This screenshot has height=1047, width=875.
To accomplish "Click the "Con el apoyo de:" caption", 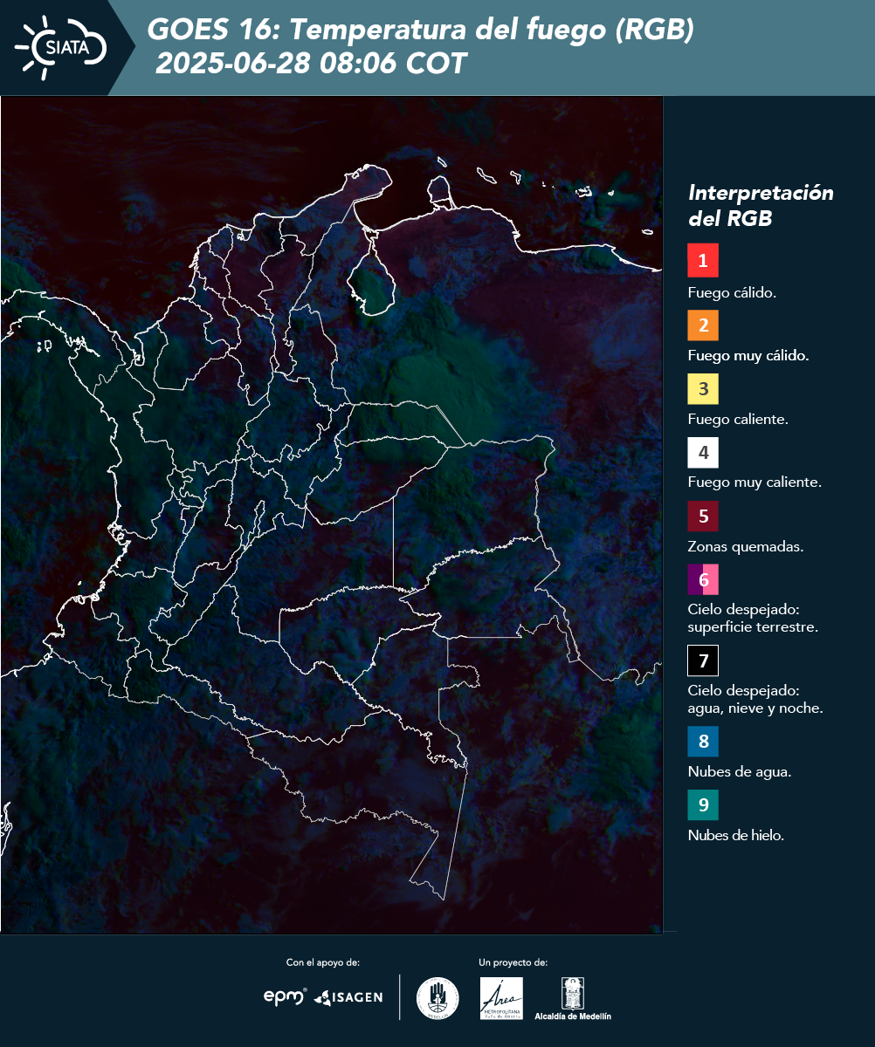I will click(323, 962).
